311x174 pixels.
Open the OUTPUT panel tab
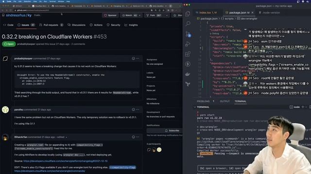click(225, 101)
